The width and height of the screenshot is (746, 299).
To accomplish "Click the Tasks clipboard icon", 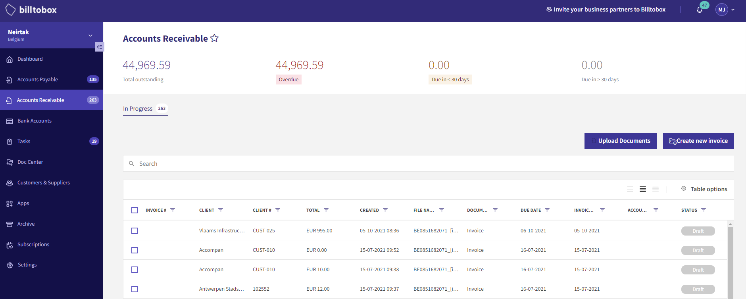I will (x=10, y=142).
